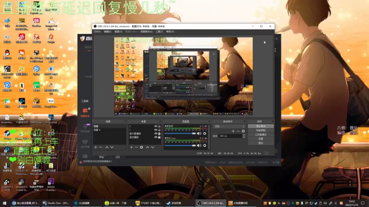Hide the 显示器捕获 source with eye icon
The width and height of the screenshot is (369, 207).
pos(155,133)
